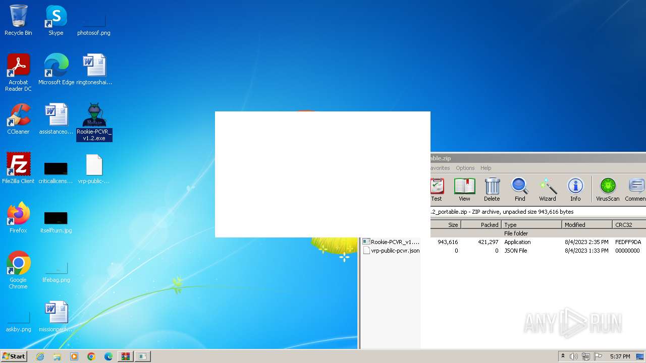This screenshot has width=646, height=363.
Task: Select the Recycle Bin desktop icon
Action: coord(18,20)
